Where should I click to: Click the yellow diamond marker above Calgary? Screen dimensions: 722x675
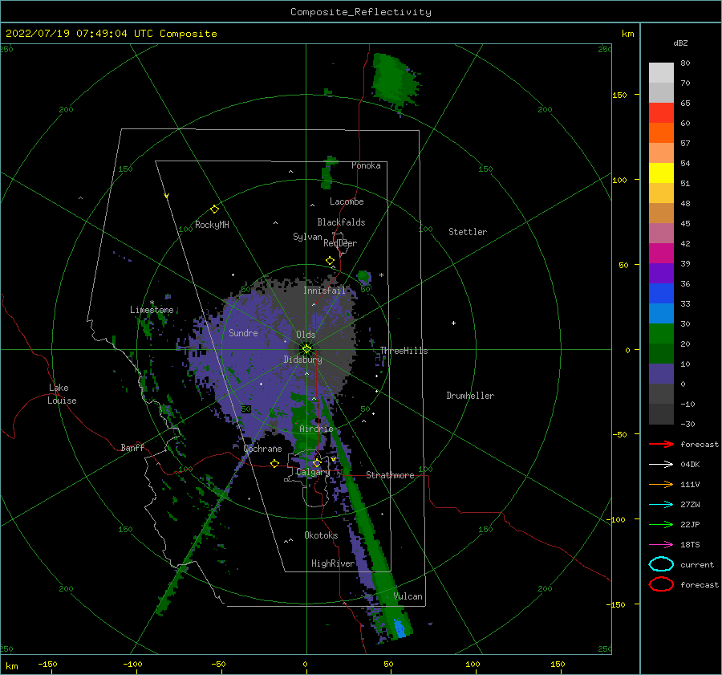(x=317, y=462)
